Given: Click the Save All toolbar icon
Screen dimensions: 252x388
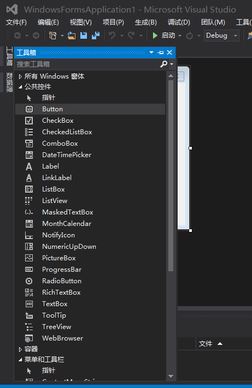Looking at the screenshot, I should pos(96,35).
